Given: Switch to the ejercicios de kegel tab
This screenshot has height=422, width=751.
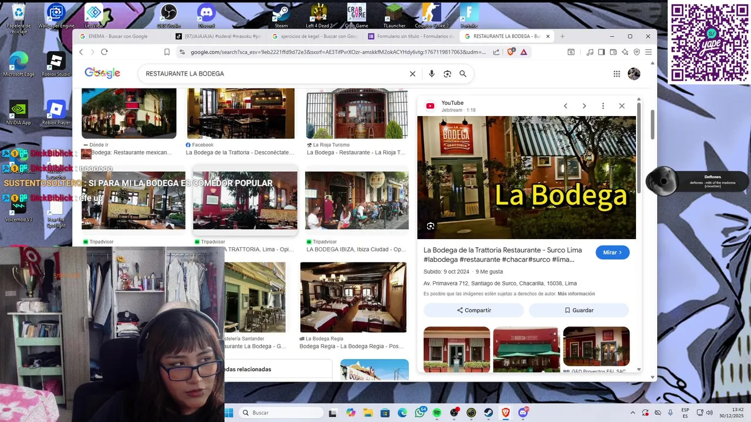Looking at the screenshot, I should [314, 36].
